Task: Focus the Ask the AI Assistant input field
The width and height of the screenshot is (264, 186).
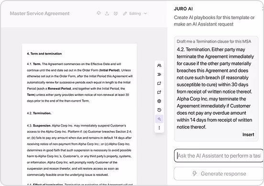Action: 219,156
